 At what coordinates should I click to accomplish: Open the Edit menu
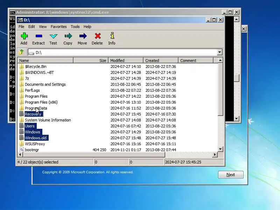pos(31,27)
